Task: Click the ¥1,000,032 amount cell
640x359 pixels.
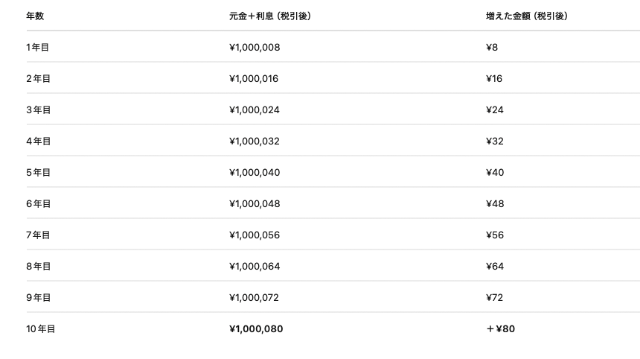Action: (255, 142)
